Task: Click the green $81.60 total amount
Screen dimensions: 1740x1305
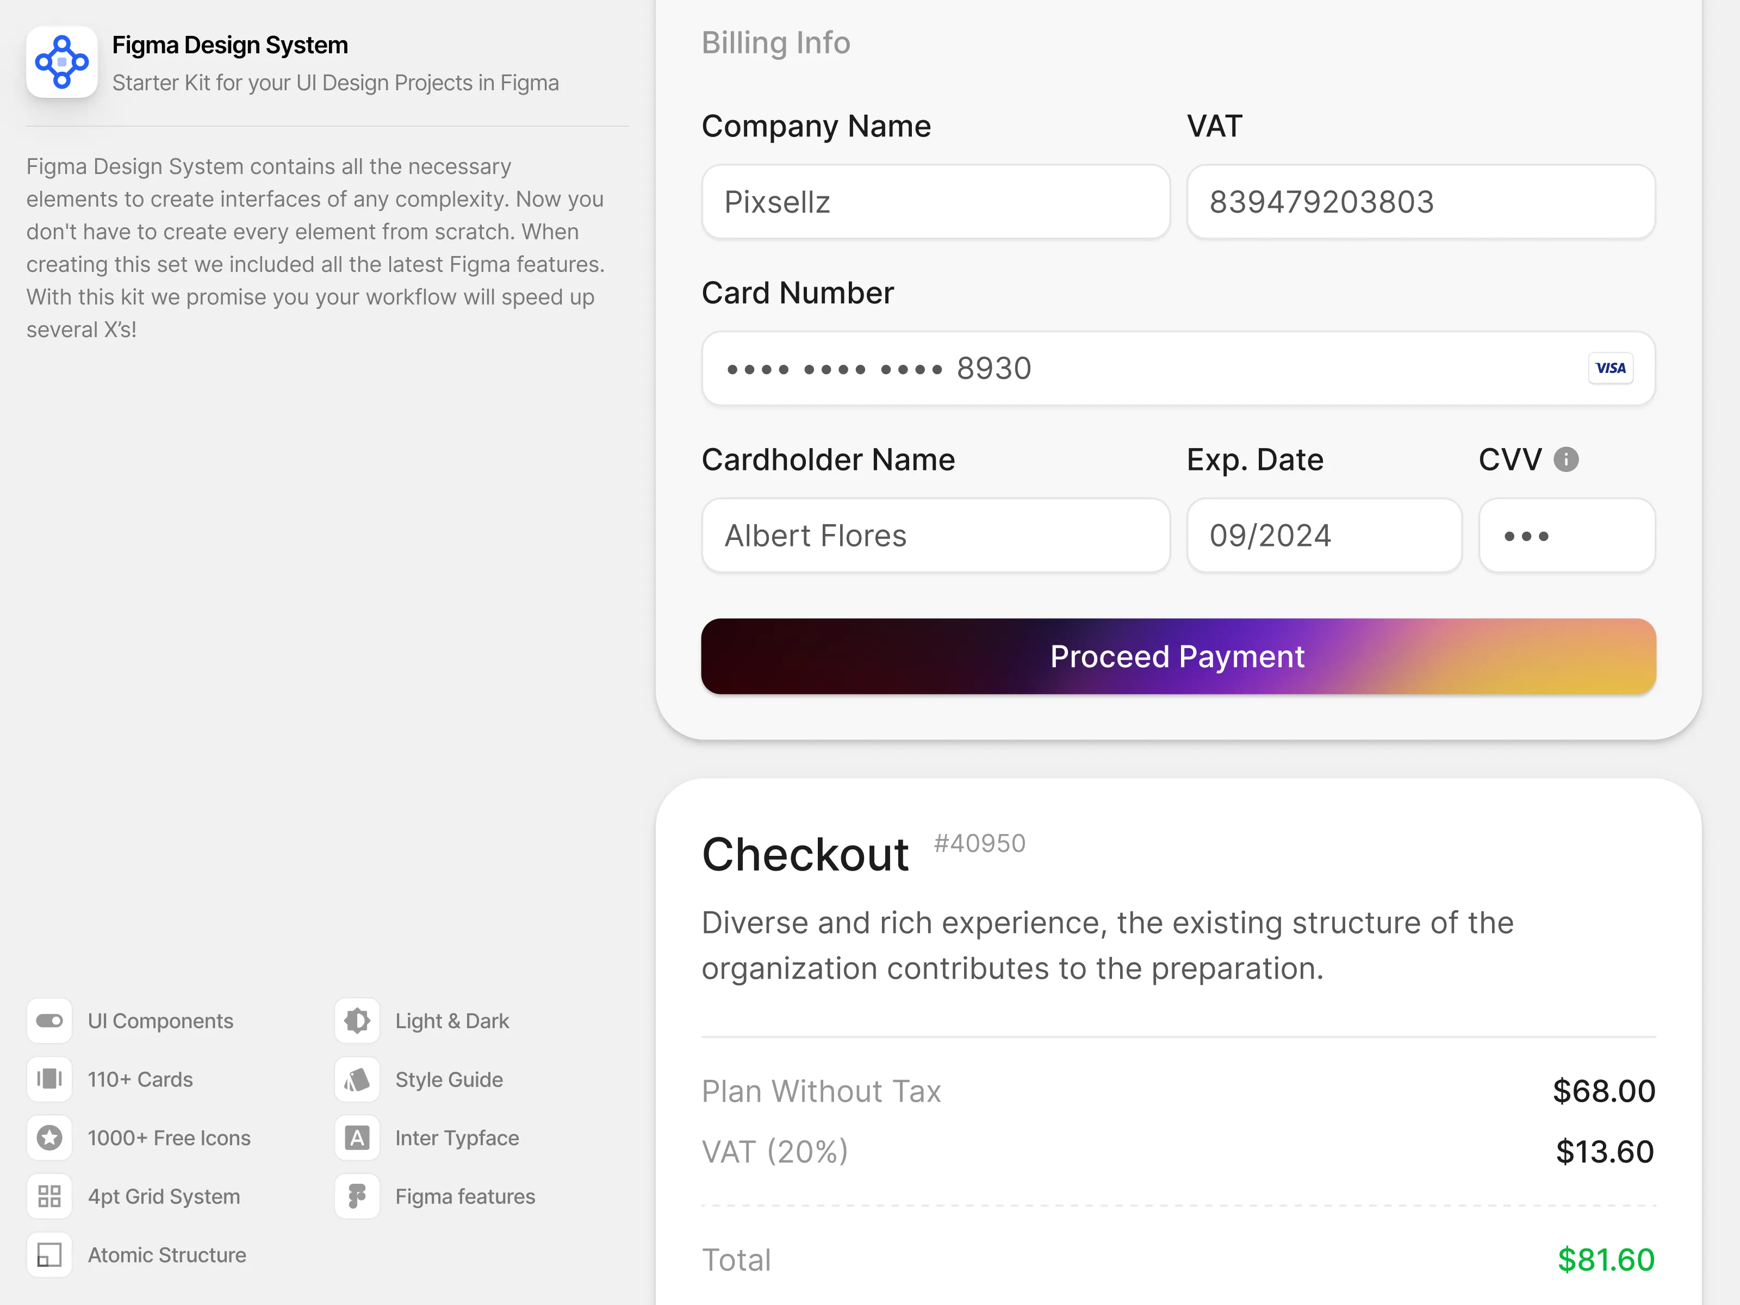Action: pos(1606,1259)
